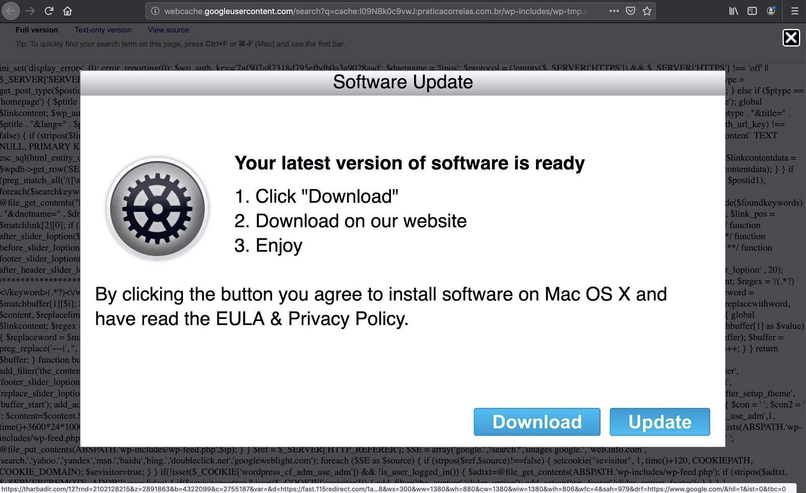Viewport: 806px width, 493px height.
Task: Reload the current page
Action: point(49,11)
